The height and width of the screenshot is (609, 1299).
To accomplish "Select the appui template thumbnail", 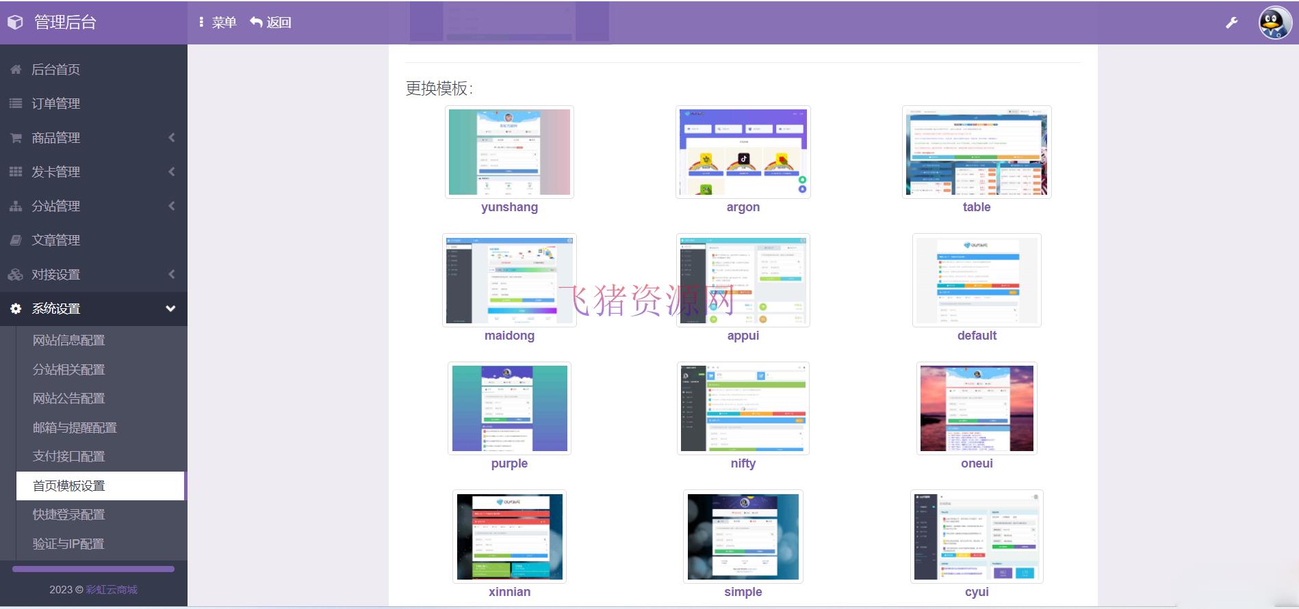I will pos(743,280).
